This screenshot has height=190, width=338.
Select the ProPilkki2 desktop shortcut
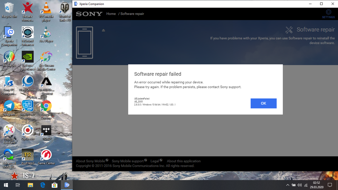[28, 157]
